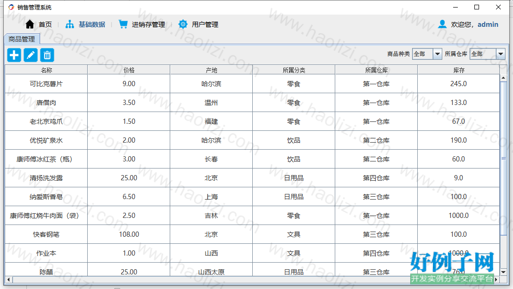Open the 进销存管理 menu
Screen dimensions: 513x289
148,24
